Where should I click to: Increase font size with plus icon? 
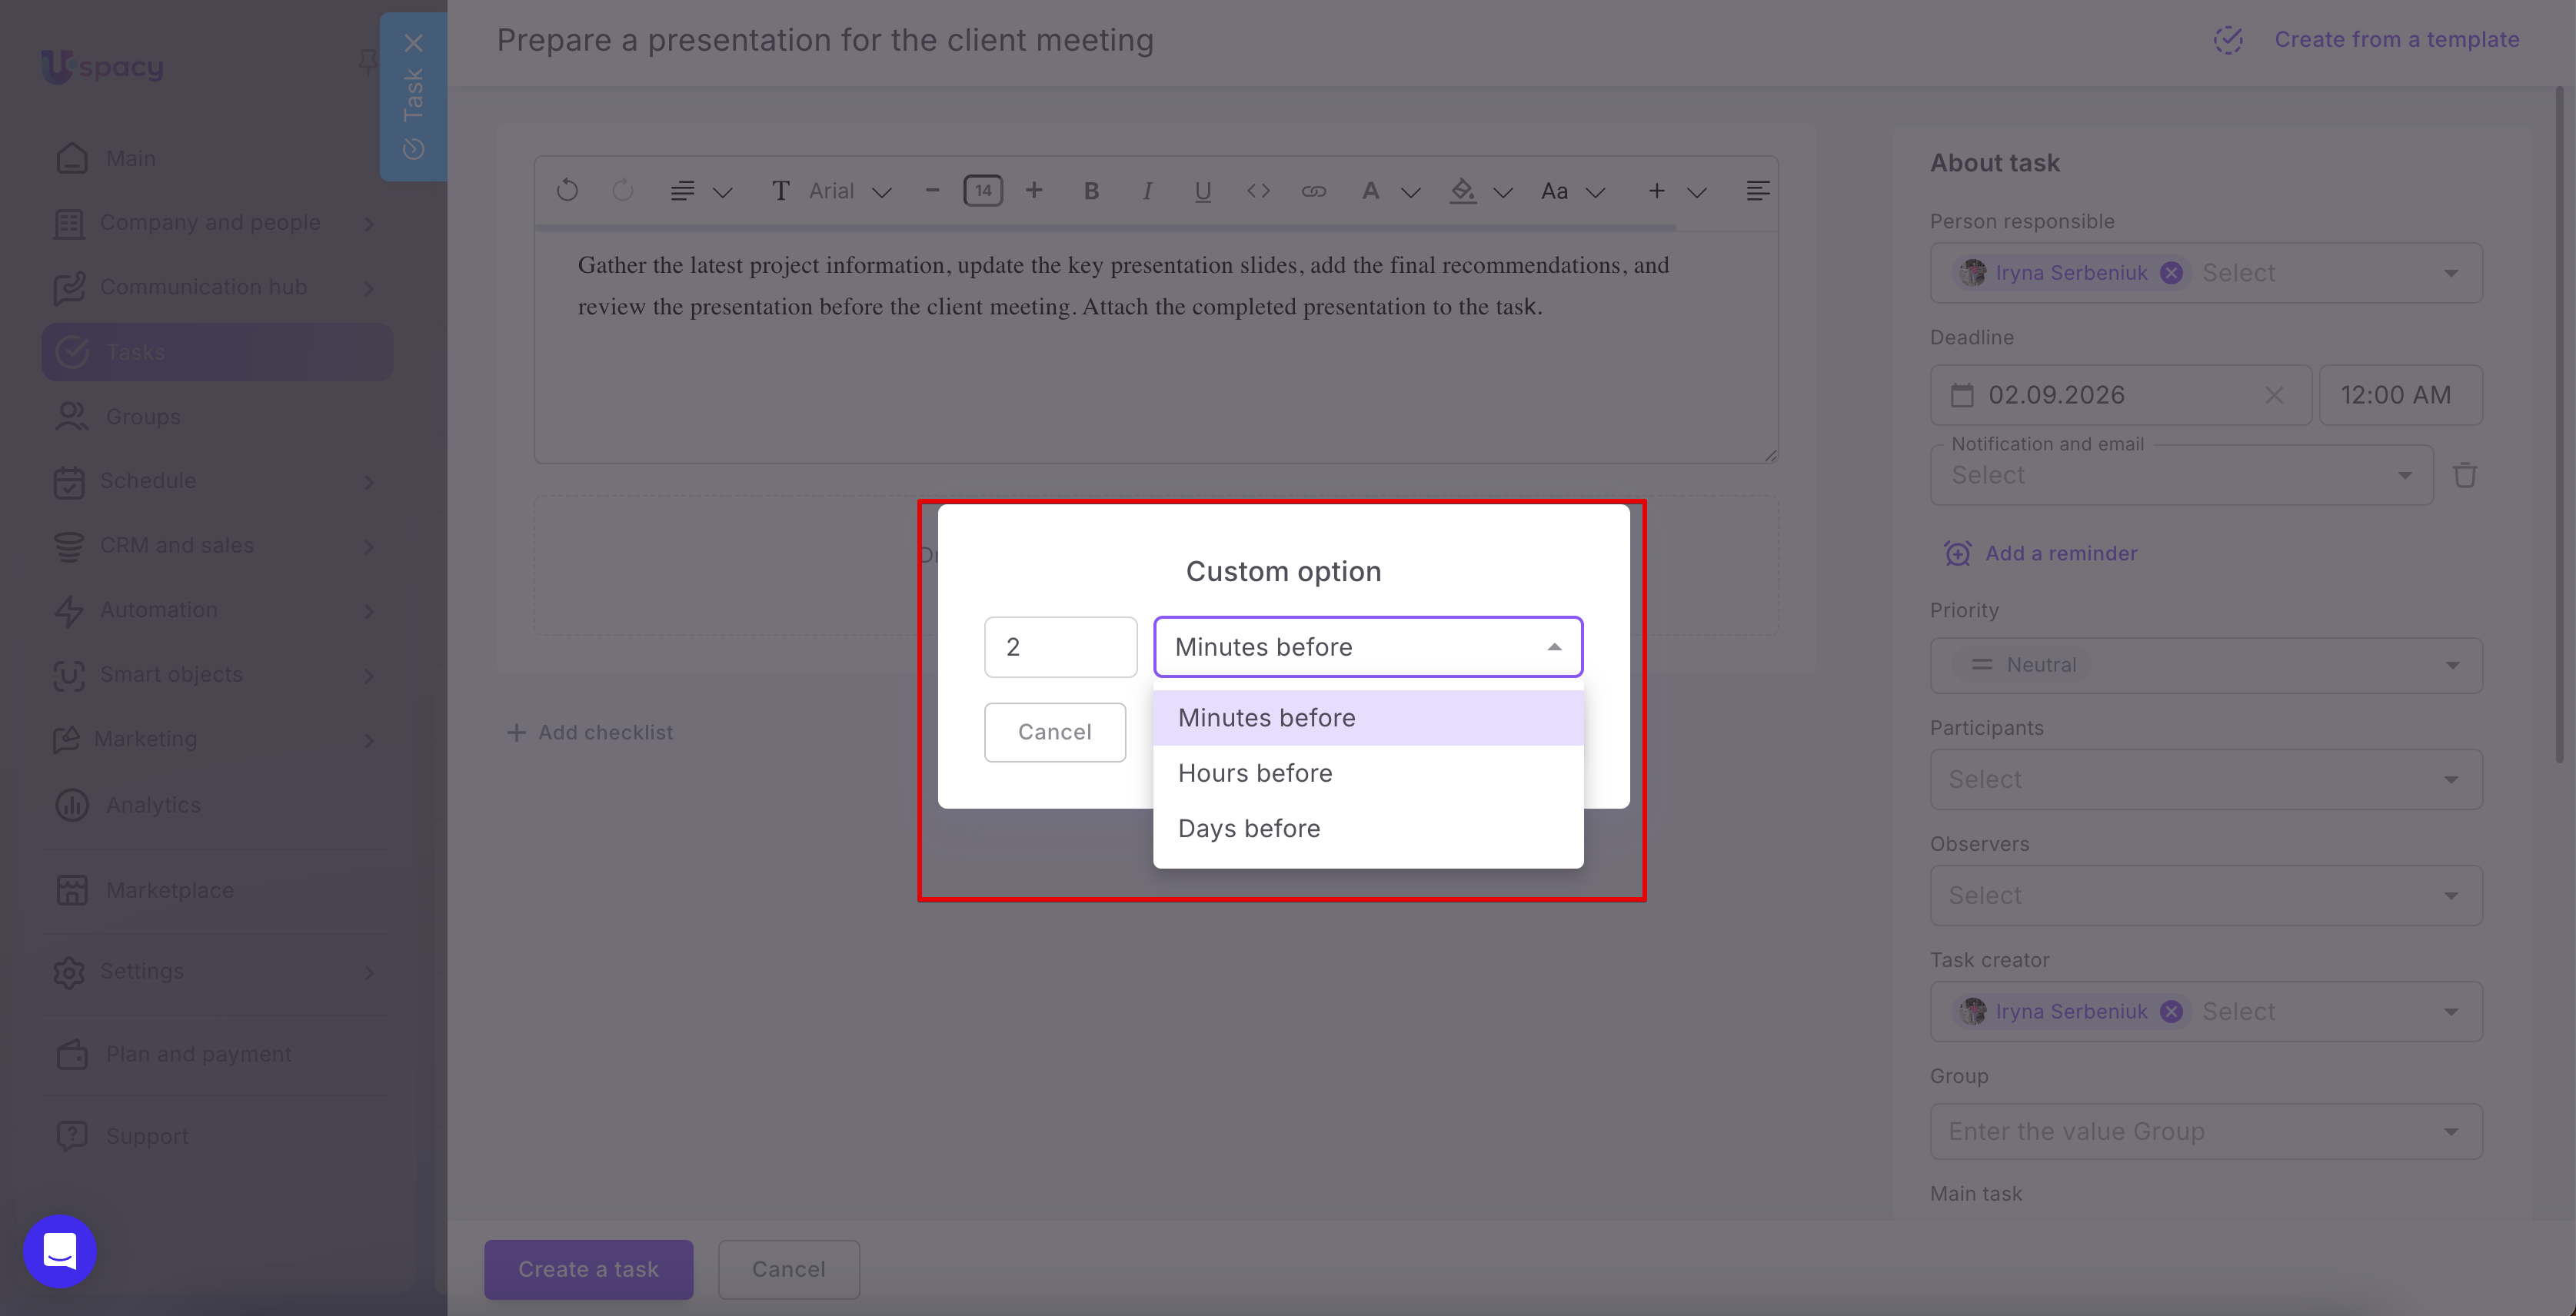[1034, 190]
